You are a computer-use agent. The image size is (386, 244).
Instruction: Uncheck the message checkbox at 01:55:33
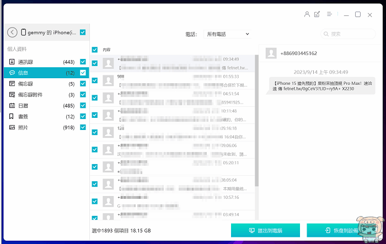tap(95, 80)
